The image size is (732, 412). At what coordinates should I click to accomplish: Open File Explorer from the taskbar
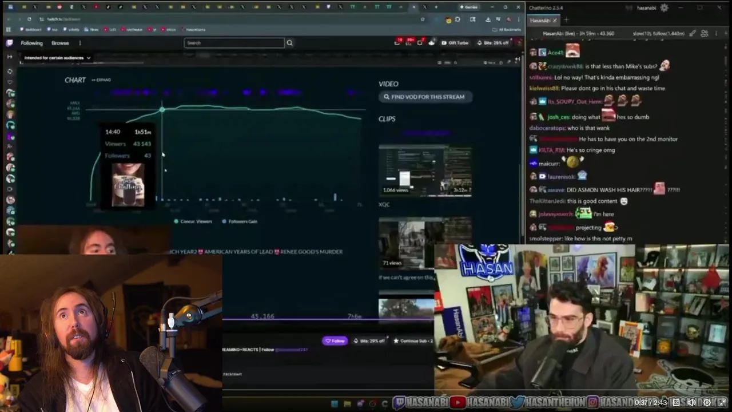click(x=347, y=403)
